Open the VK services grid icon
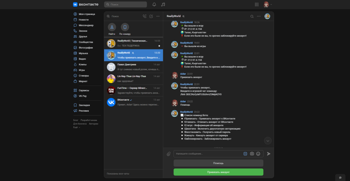This screenshot has height=181, width=350. coord(257,5)
